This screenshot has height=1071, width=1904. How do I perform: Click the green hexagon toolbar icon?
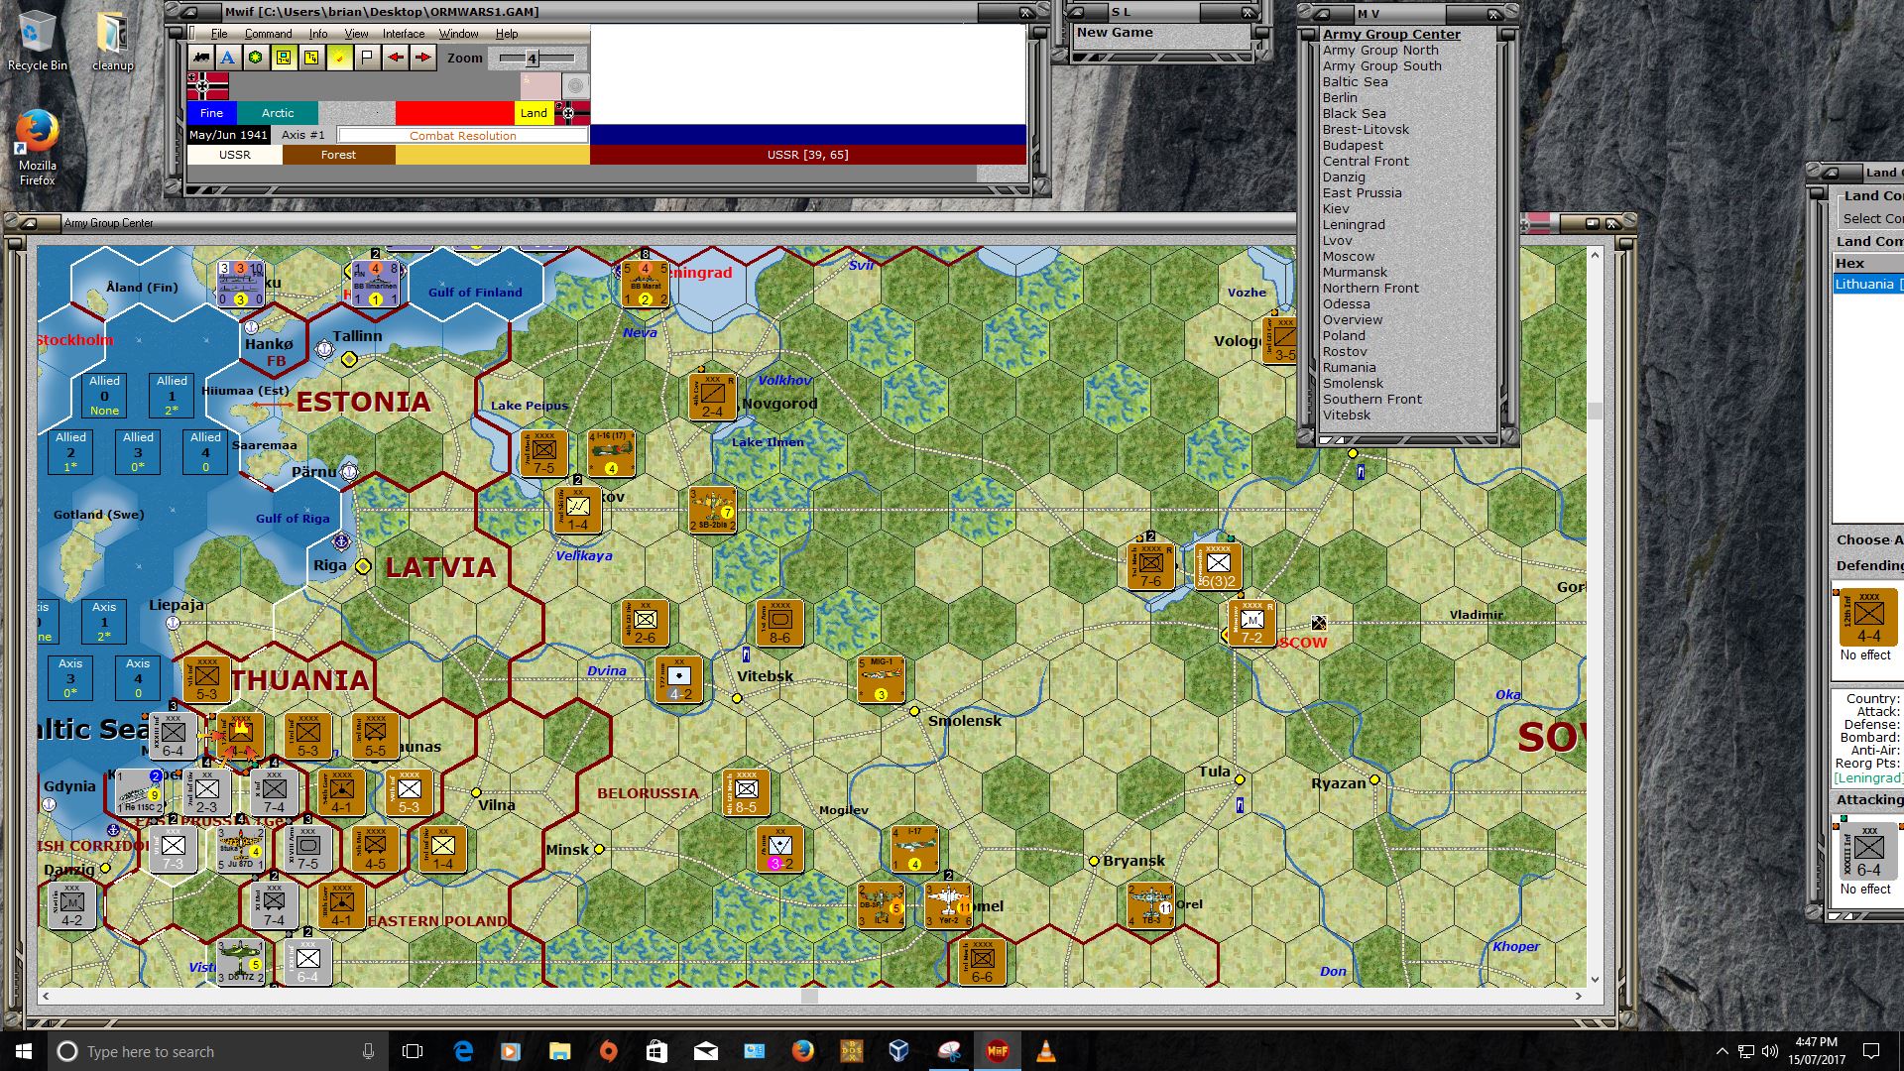(256, 58)
